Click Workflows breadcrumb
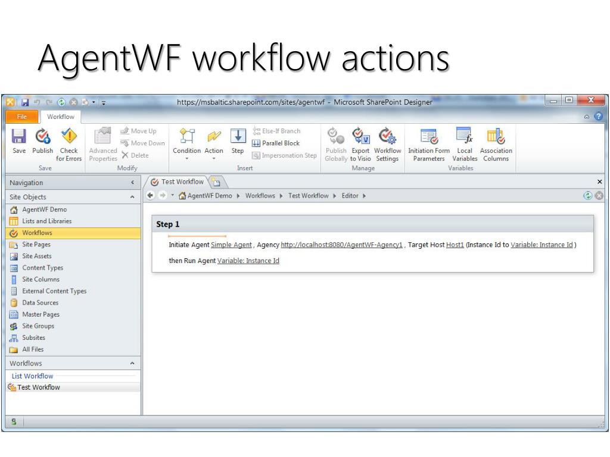This screenshot has height=457, width=610. point(260,196)
